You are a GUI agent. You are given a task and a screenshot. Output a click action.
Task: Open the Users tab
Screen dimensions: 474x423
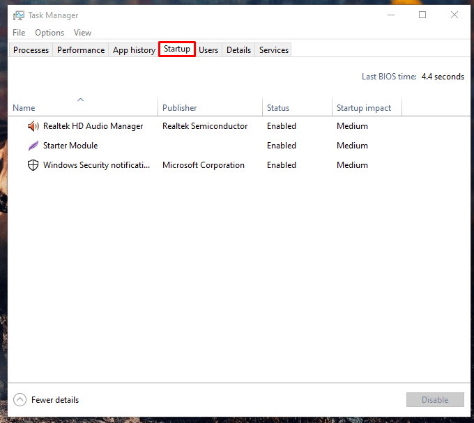click(208, 50)
